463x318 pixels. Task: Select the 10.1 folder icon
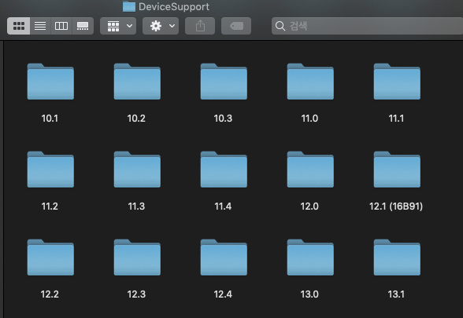[x=50, y=82]
